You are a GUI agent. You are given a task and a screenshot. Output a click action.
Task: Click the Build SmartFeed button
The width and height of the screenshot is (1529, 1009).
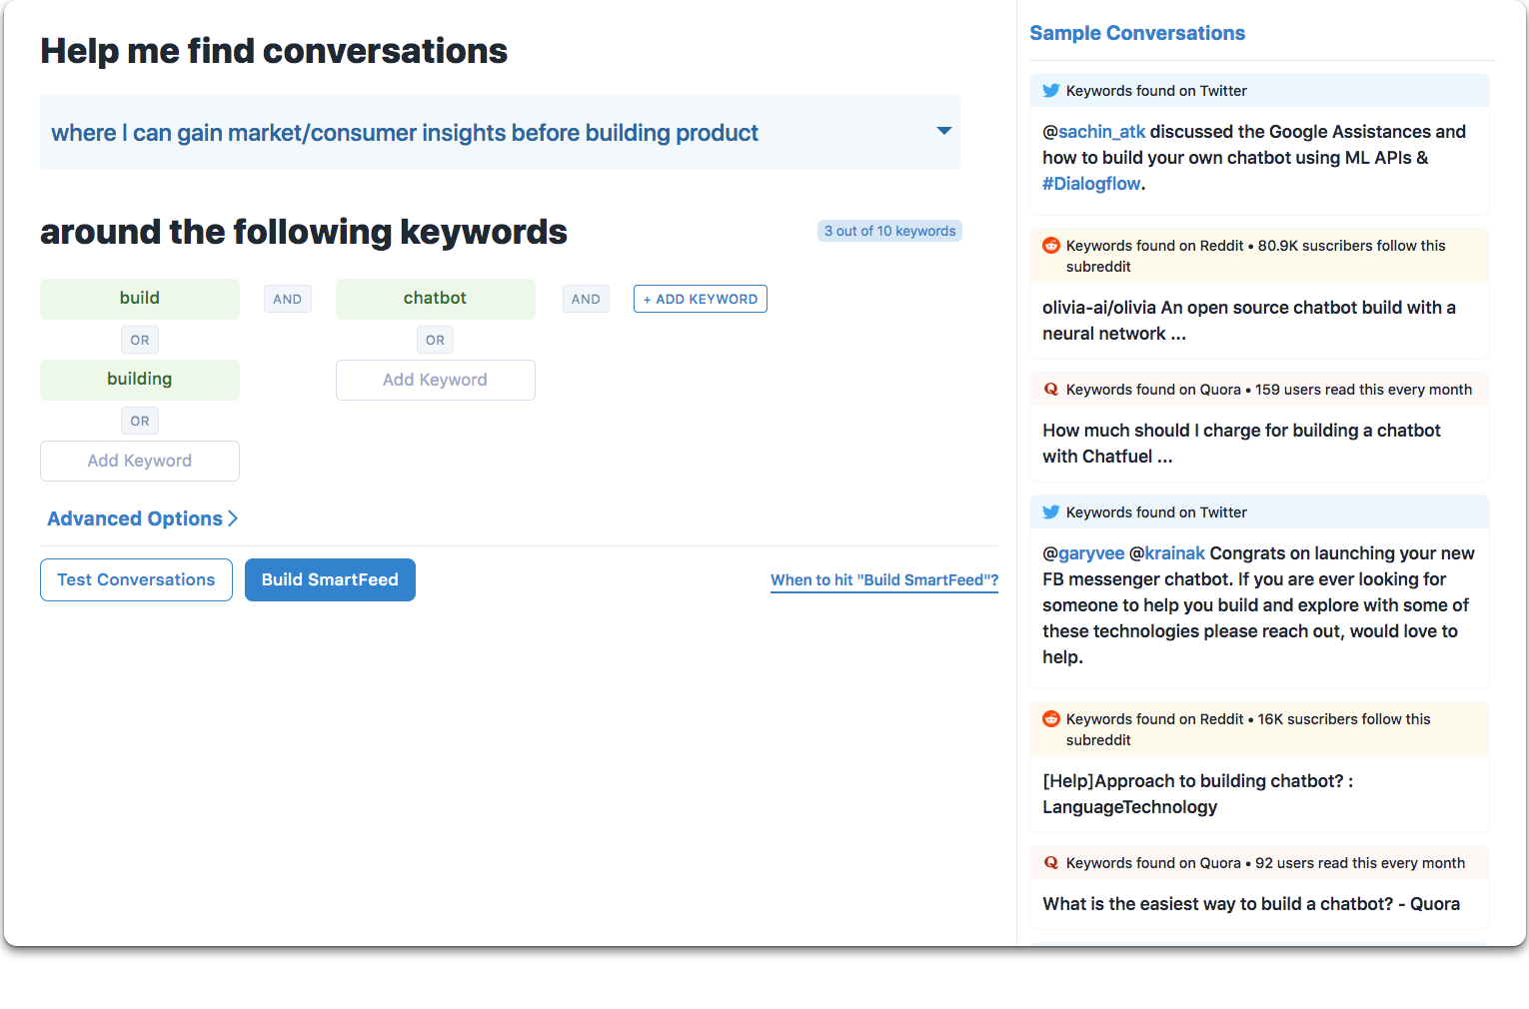coord(330,579)
